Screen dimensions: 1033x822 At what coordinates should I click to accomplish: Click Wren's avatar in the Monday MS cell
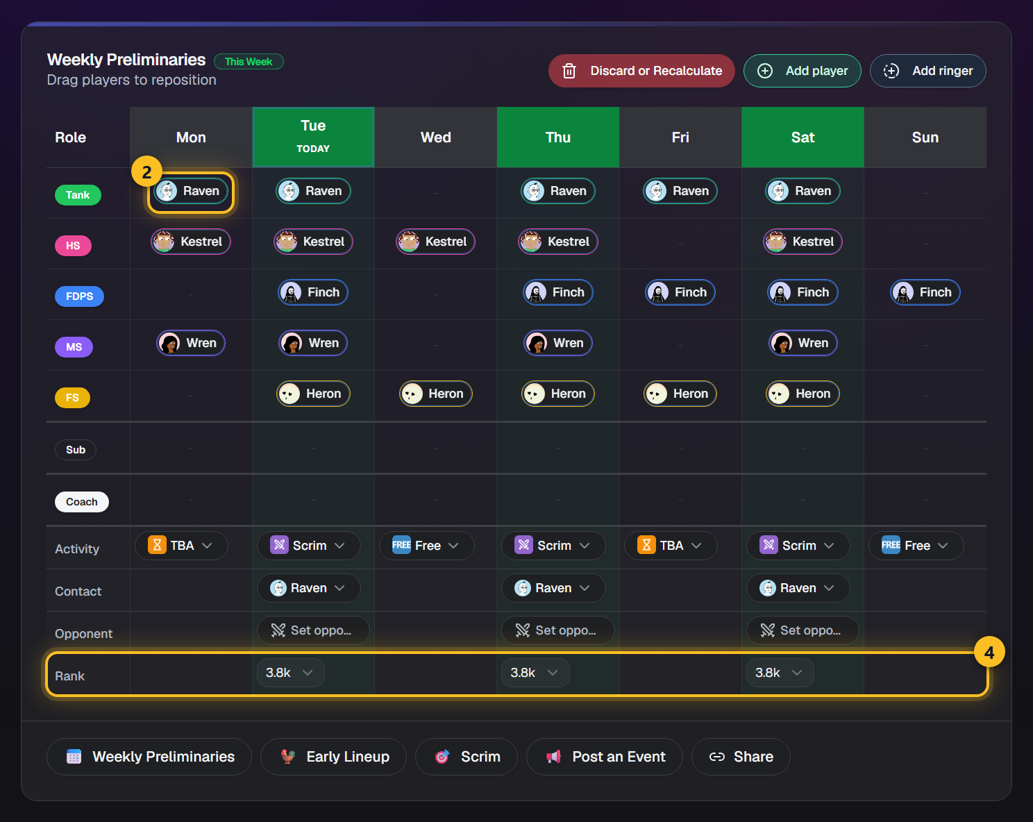click(169, 343)
